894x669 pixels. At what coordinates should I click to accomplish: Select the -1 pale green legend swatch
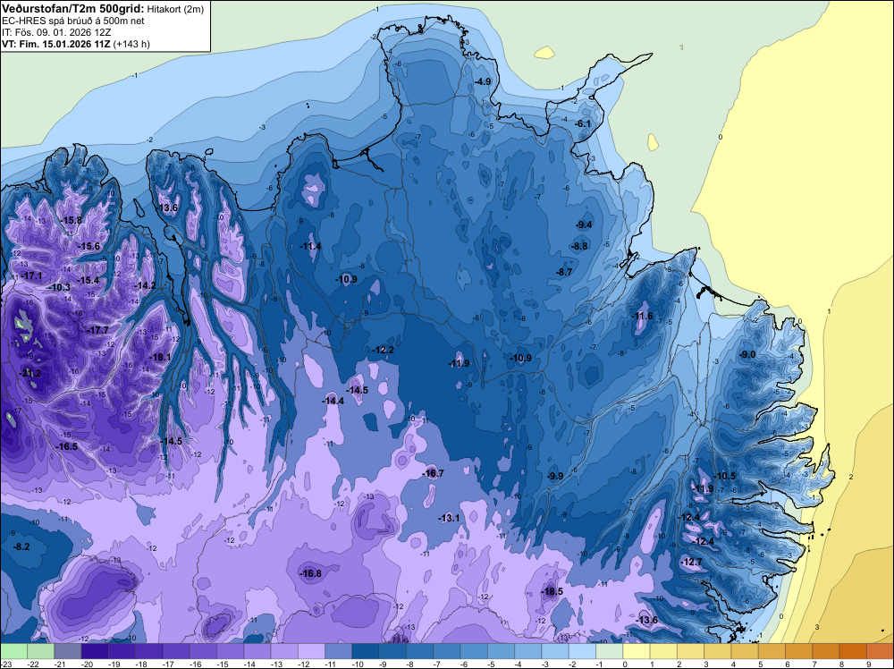610,651
